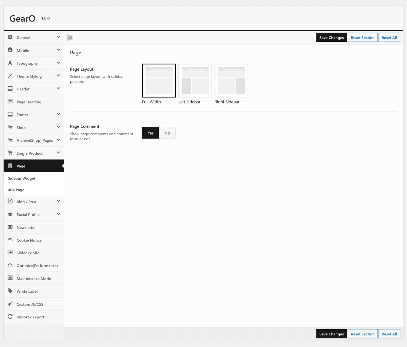Expand the Shop section chevron
Viewport: 407px width, 347px height.
click(x=58, y=127)
